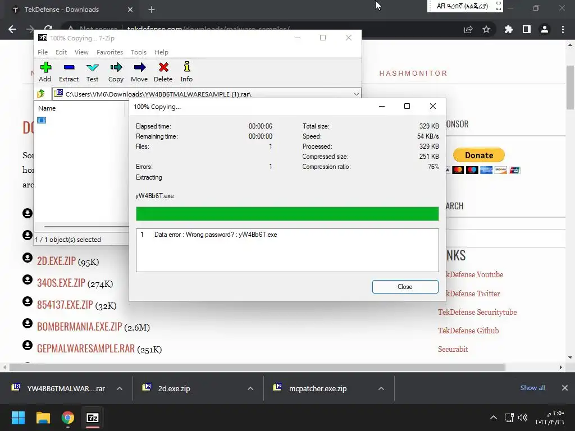Toggle the Chrome side panel icon

click(x=527, y=29)
